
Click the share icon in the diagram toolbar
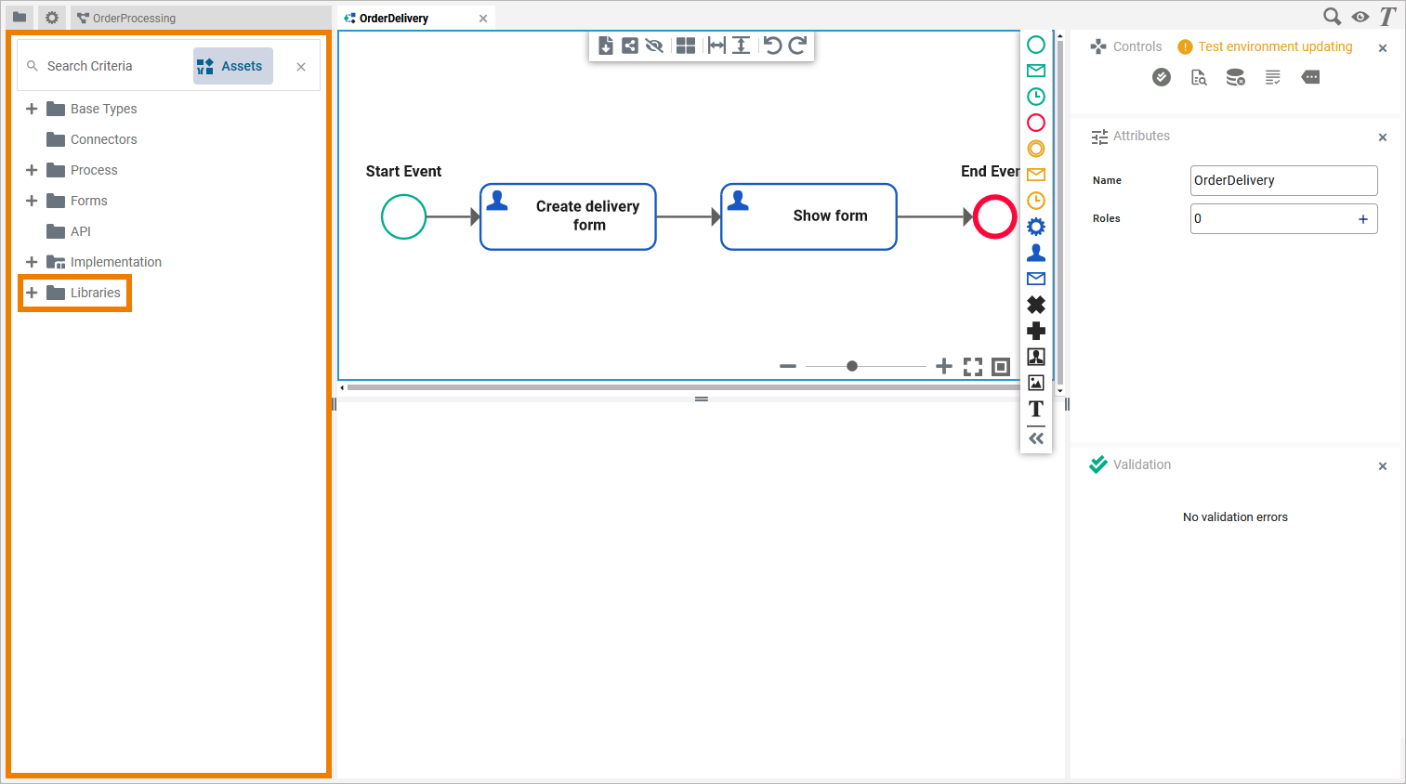(x=630, y=46)
